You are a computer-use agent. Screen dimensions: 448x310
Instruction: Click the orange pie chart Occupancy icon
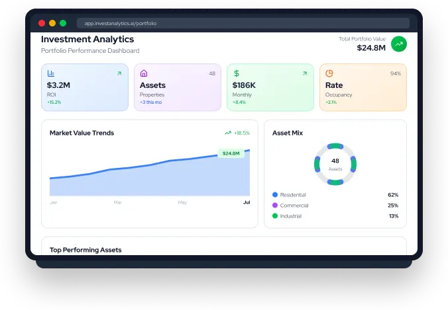pyautogui.click(x=329, y=73)
